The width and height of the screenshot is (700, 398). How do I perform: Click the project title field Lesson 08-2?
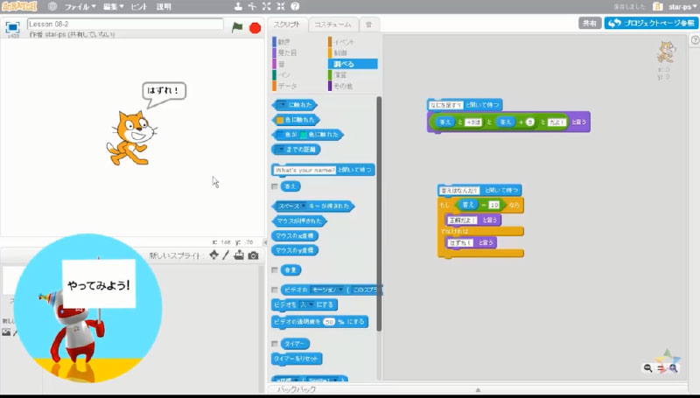coord(125,24)
